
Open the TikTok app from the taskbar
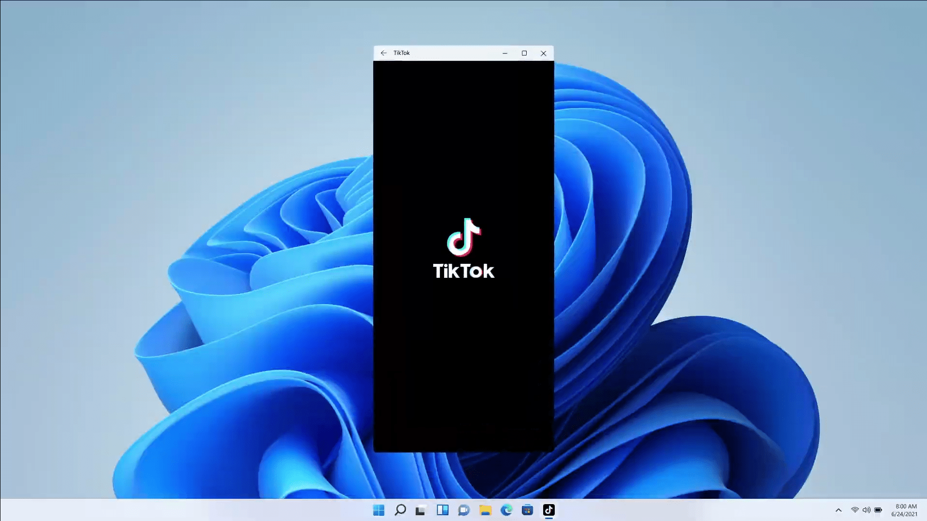(x=549, y=510)
